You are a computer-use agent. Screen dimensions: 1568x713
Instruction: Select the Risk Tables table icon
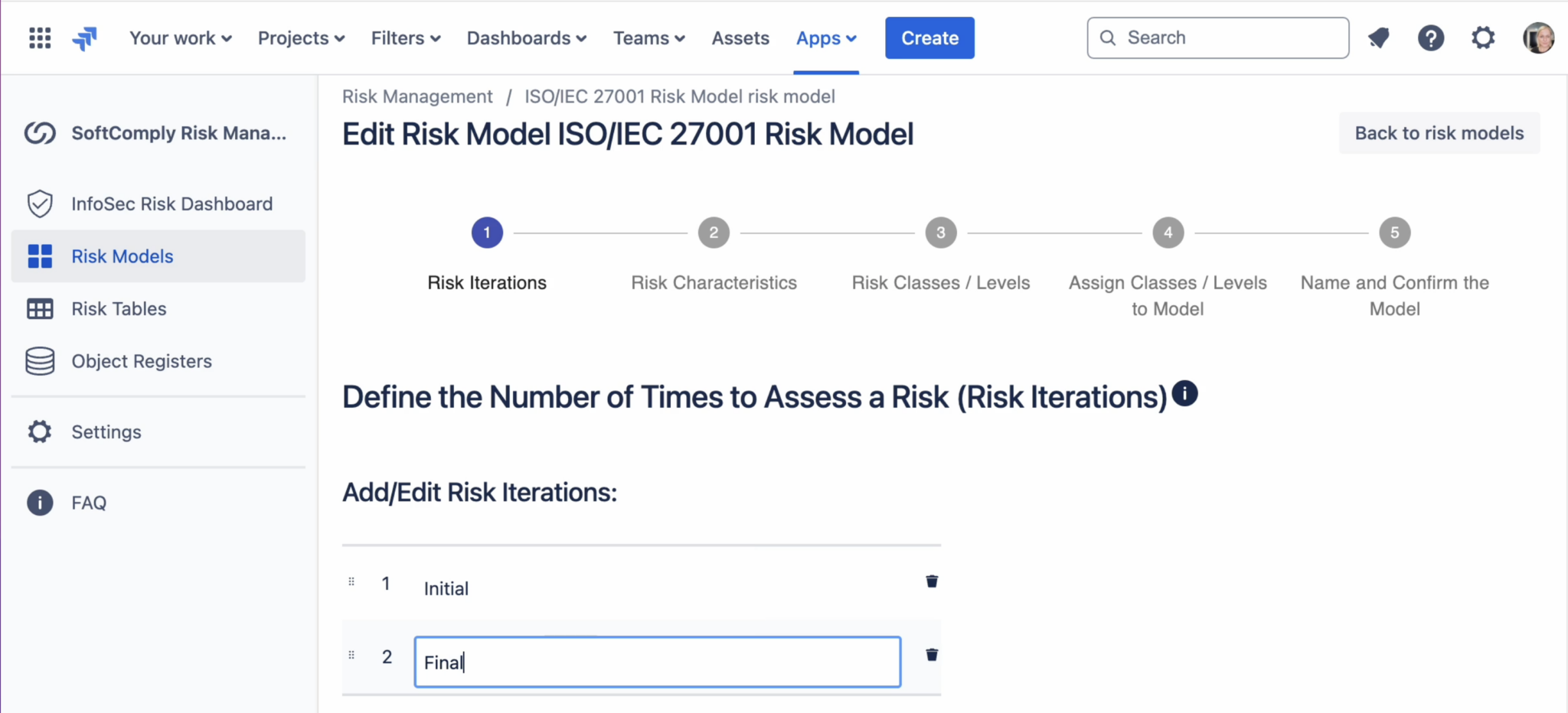coord(40,308)
